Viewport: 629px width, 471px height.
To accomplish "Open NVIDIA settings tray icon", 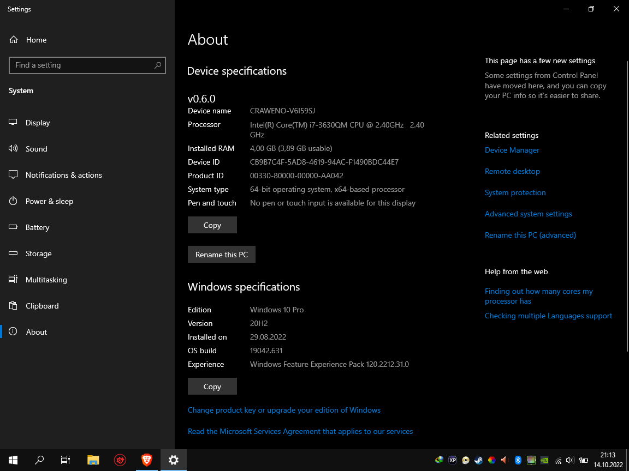I will tap(544, 460).
